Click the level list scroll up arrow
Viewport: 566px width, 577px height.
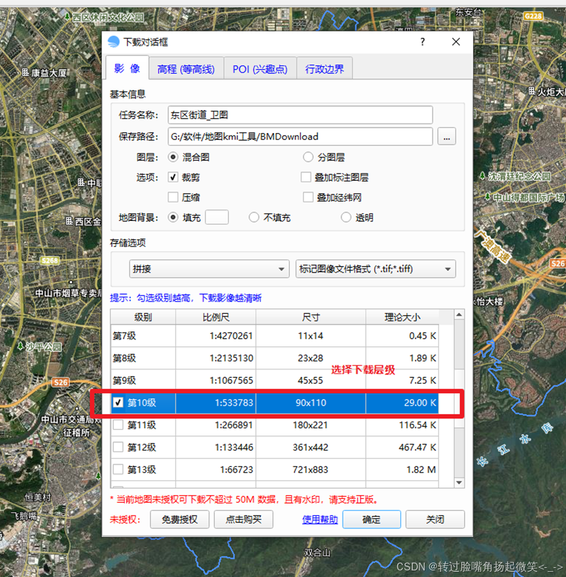click(x=459, y=314)
